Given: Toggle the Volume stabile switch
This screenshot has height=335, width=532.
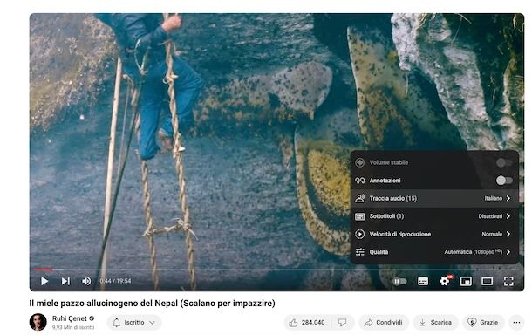Looking at the screenshot, I should [504, 162].
